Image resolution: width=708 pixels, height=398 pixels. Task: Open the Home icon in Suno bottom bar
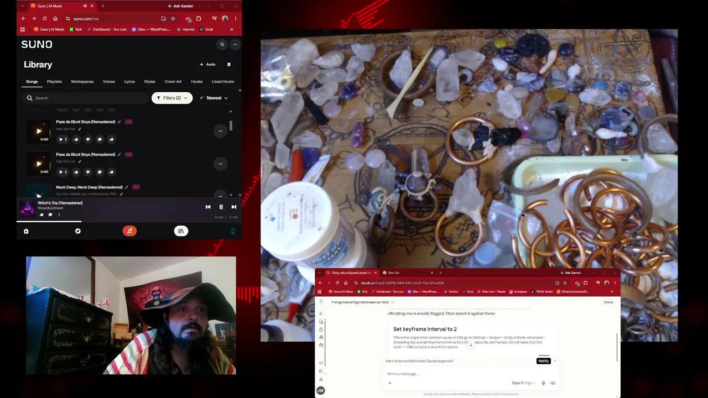coord(26,231)
